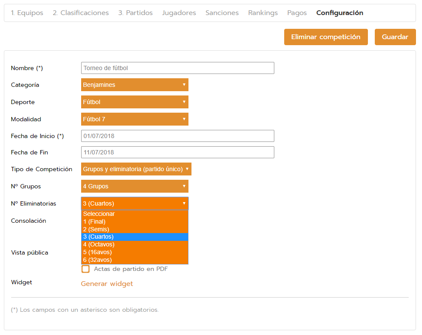Enable Actas de partido en PDF checkbox

click(86, 269)
